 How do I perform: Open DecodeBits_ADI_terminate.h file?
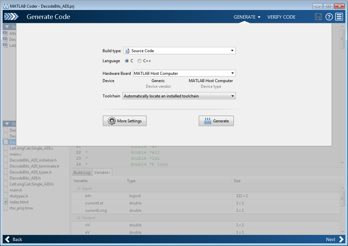tap(34, 166)
